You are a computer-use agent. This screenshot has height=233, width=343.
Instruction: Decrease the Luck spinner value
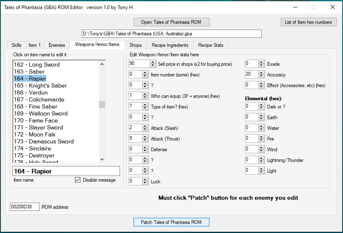[145, 183]
